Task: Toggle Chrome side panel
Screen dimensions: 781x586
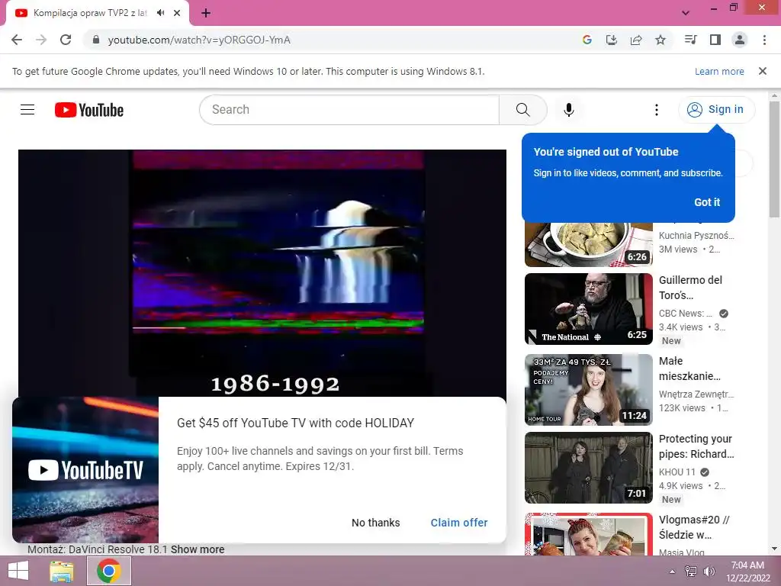Action: point(715,40)
